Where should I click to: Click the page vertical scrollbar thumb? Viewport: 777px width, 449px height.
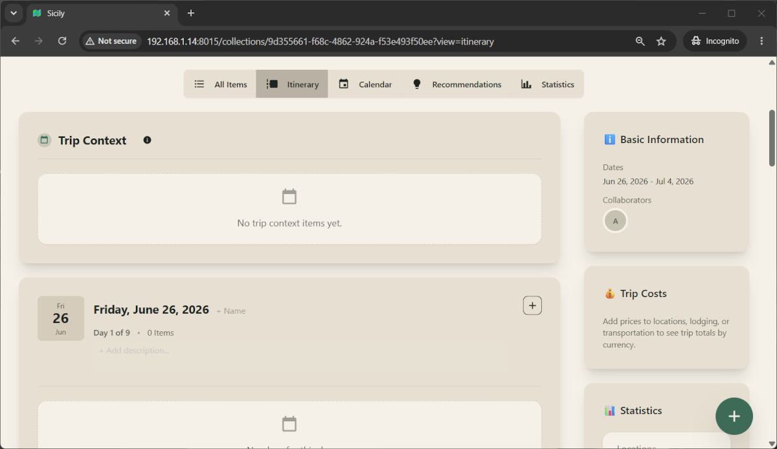tap(772, 138)
